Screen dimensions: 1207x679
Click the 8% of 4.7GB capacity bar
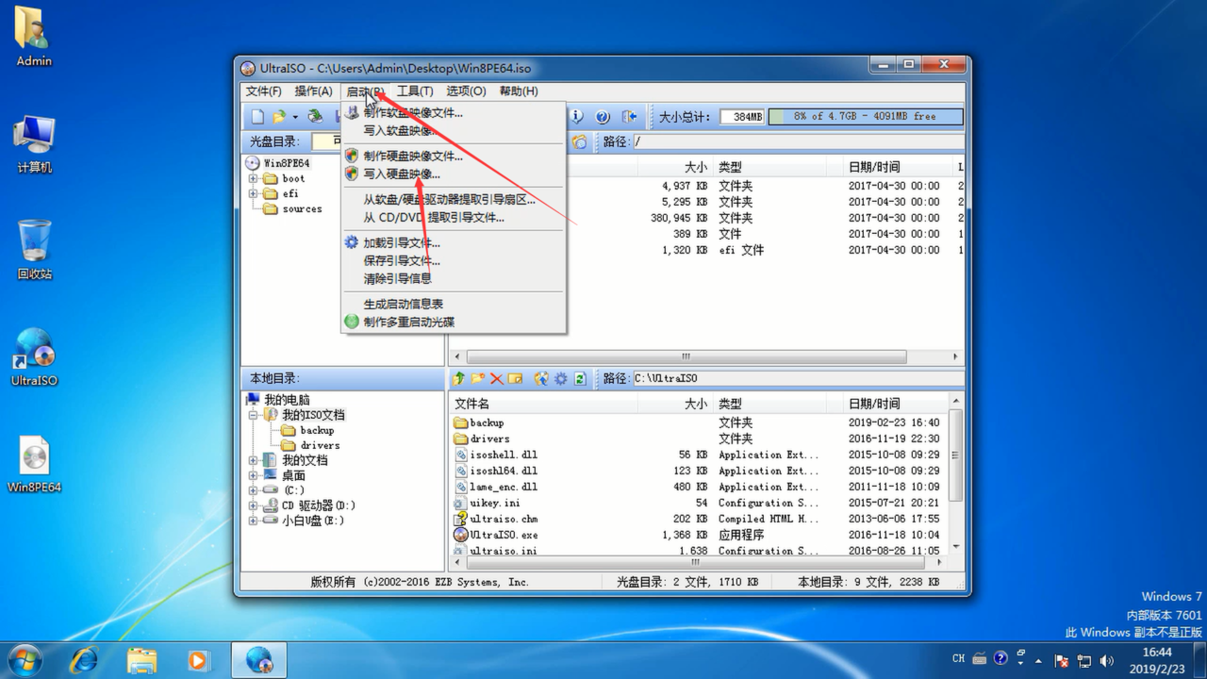pyautogui.click(x=866, y=116)
